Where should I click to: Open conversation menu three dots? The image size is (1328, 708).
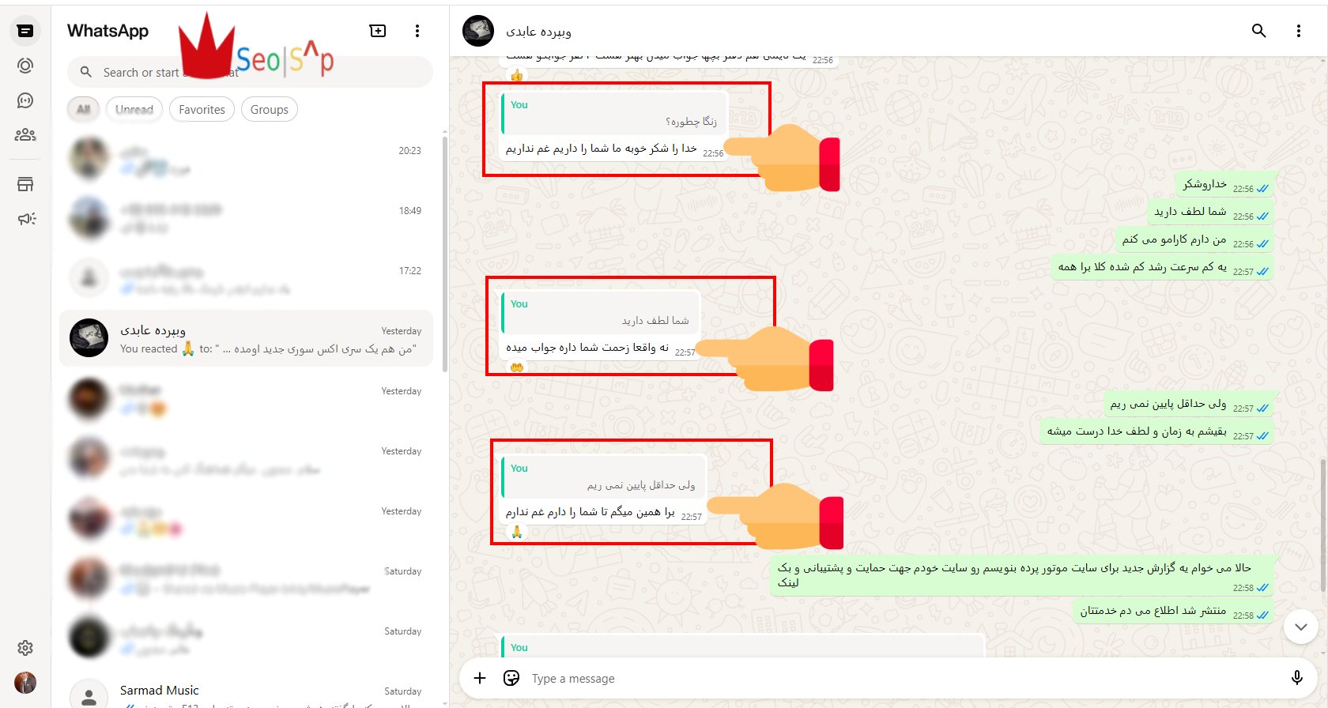pos(1298,31)
